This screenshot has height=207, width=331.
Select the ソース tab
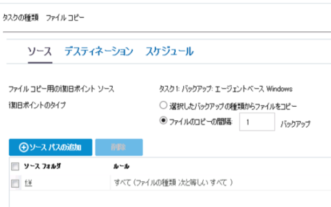(x=40, y=51)
